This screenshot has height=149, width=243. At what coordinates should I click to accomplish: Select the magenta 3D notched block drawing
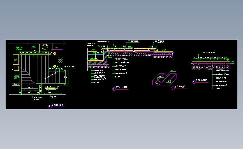(164, 79)
